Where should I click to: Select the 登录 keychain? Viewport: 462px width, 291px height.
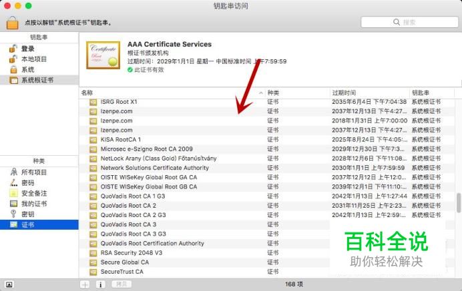(x=39, y=49)
